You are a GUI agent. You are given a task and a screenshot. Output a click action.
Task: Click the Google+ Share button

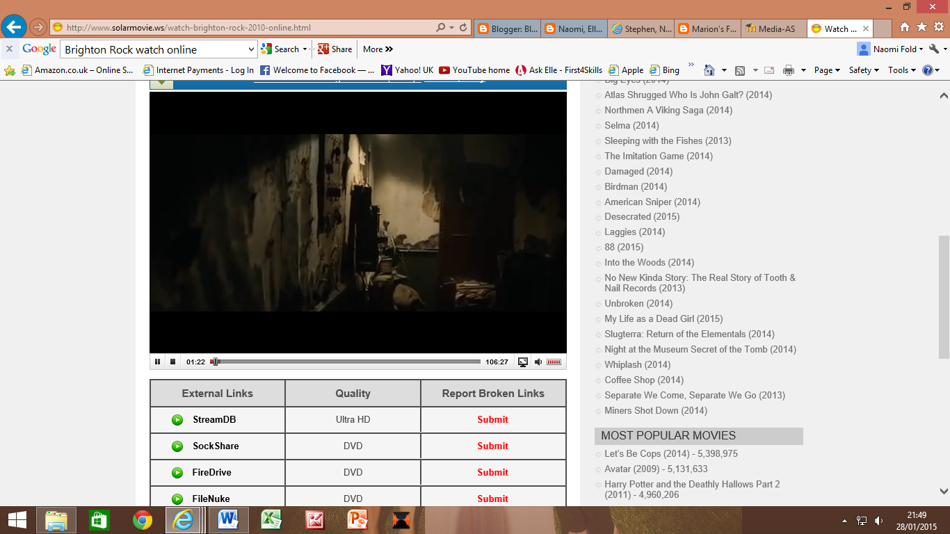335,49
